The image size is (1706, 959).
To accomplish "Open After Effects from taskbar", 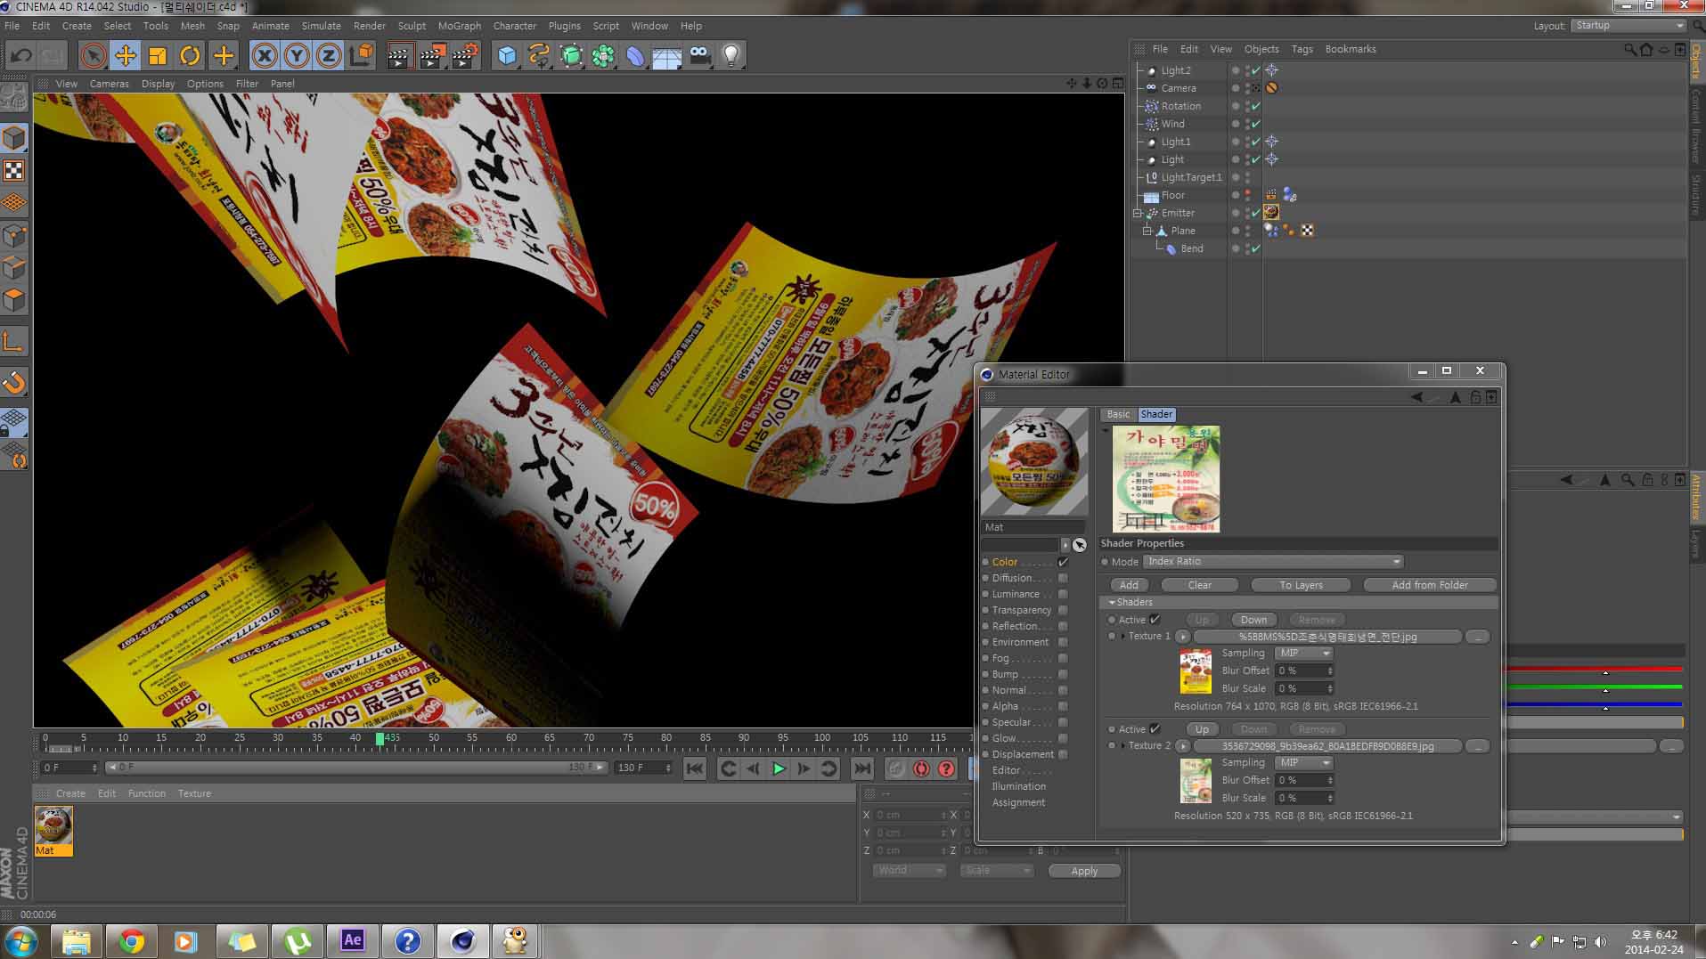I will (353, 940).
